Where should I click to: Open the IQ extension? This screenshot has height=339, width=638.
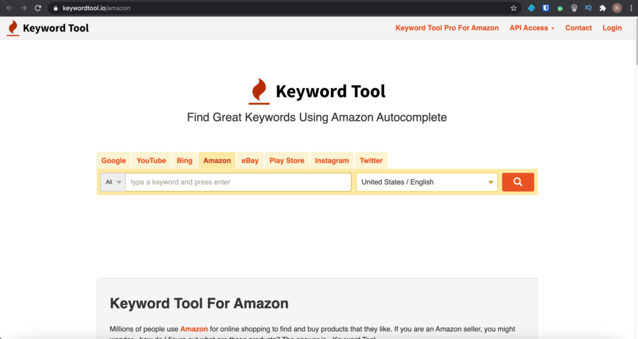(588, 8)
